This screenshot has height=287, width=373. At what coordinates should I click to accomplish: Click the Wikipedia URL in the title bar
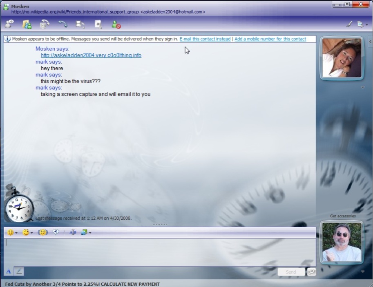pyautogui.click(x=75, y=12)
